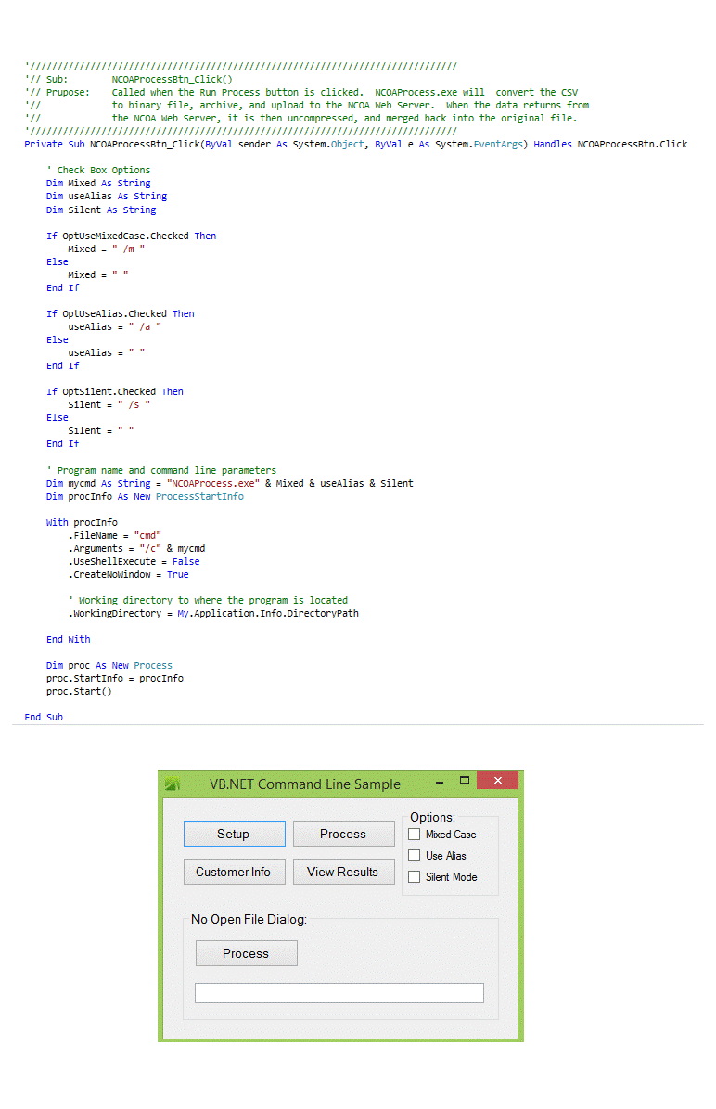
Task: Click the .WorkingDirectory assignment line
Action: click(x=213, y=614)
